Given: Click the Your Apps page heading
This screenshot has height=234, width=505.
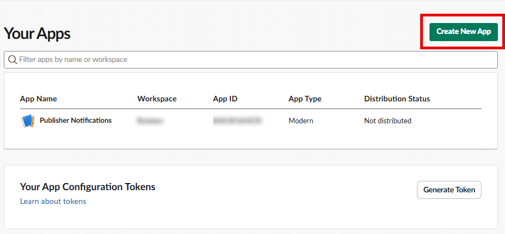Looking at the screenshot, I should pos(37,33).
